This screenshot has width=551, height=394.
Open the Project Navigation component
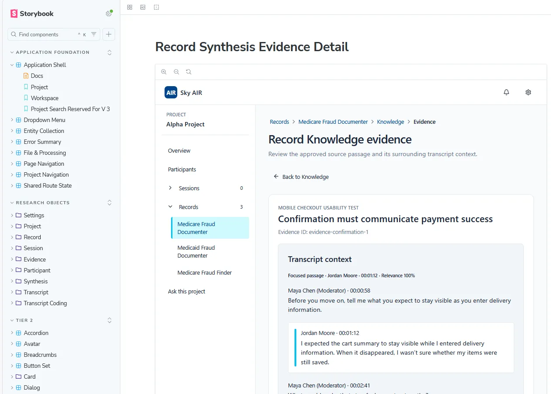pos(46,174)
